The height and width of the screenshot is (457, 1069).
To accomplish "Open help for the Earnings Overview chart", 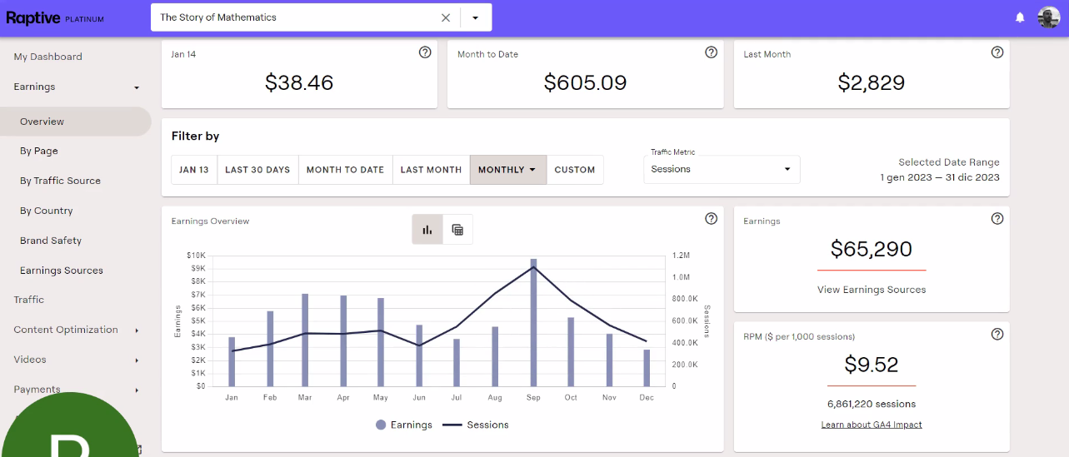I will coord(711,219).
